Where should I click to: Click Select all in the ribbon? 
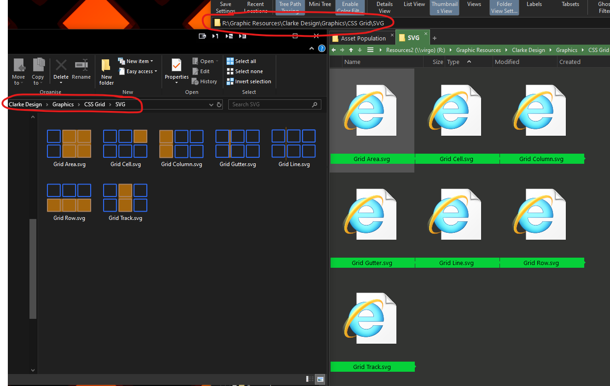click(x=241, y=61)
